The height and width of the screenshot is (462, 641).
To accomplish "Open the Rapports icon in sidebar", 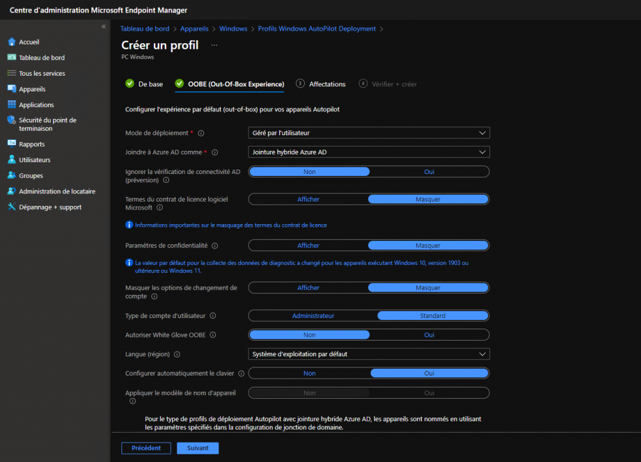I will 12,143.
